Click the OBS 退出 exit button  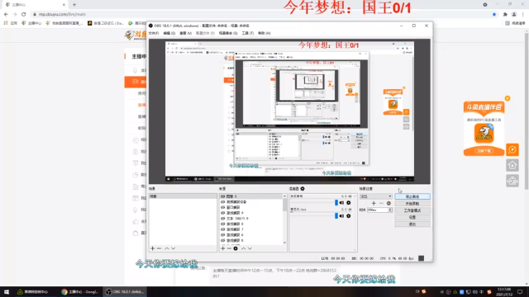coord(412,224)
